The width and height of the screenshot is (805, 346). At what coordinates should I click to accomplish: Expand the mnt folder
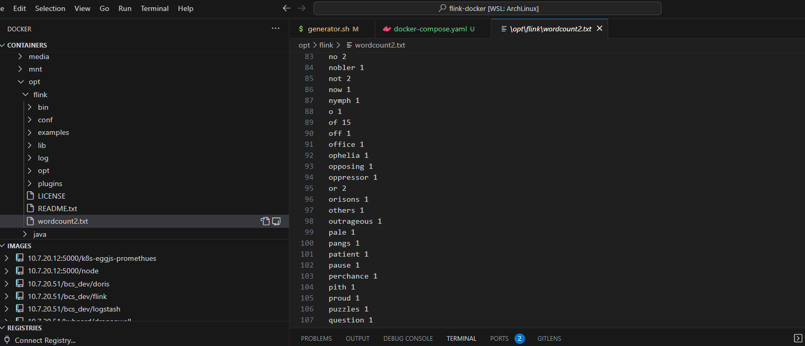point(20,69)
